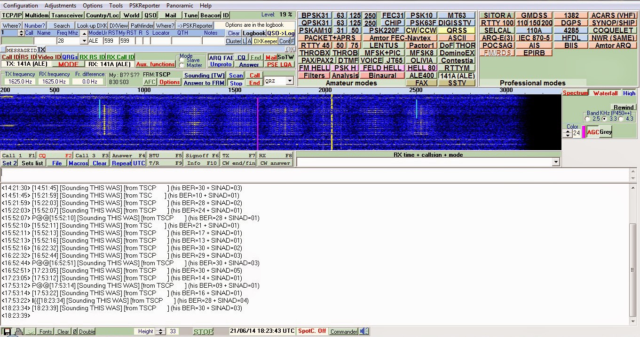Select the 4.3 KHz band option
Image resolution: width=640 pixels, height=337 pixels.
621,119
